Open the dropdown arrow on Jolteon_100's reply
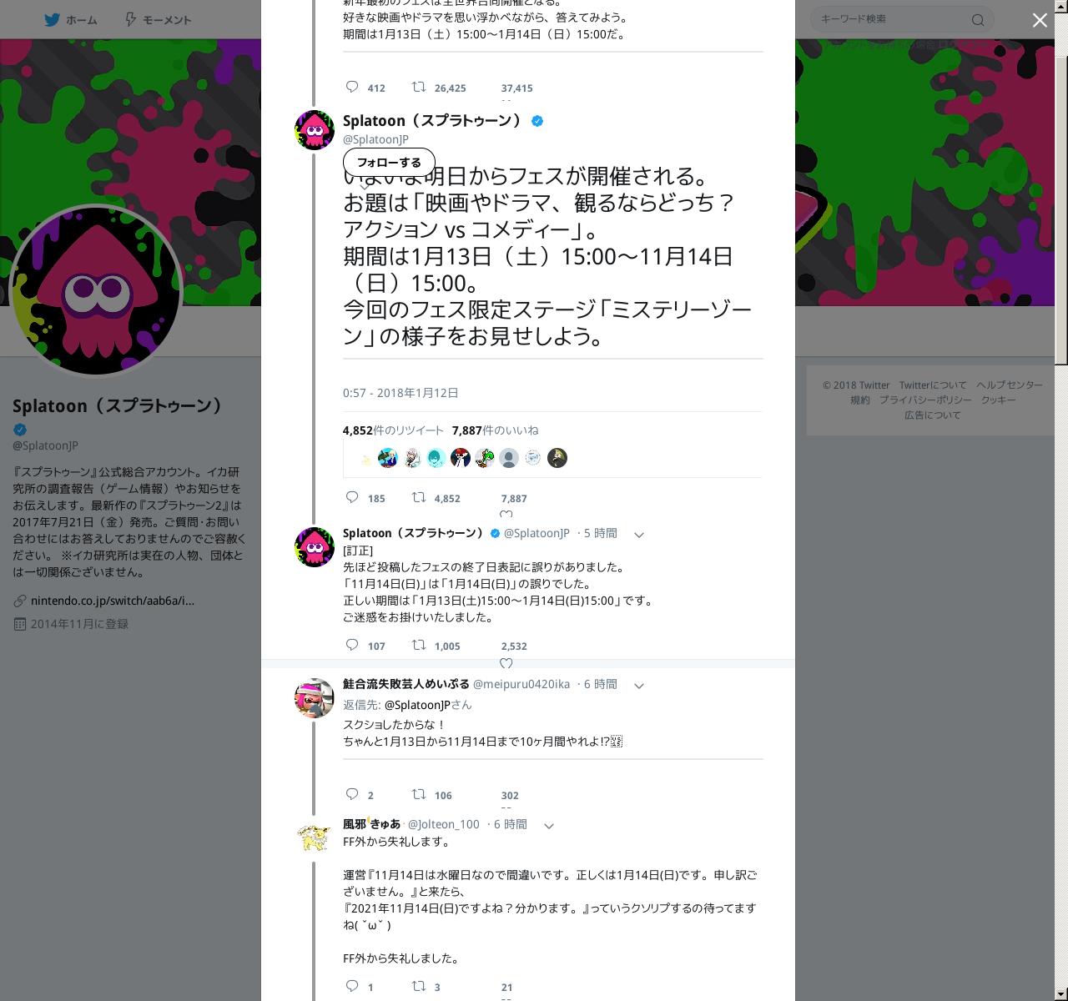The height and width of the screenshot is (1001, 1068). coord(549,826)
